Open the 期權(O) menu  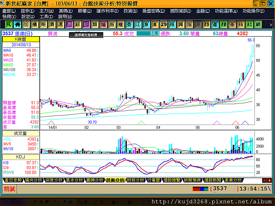coord(85,11)
